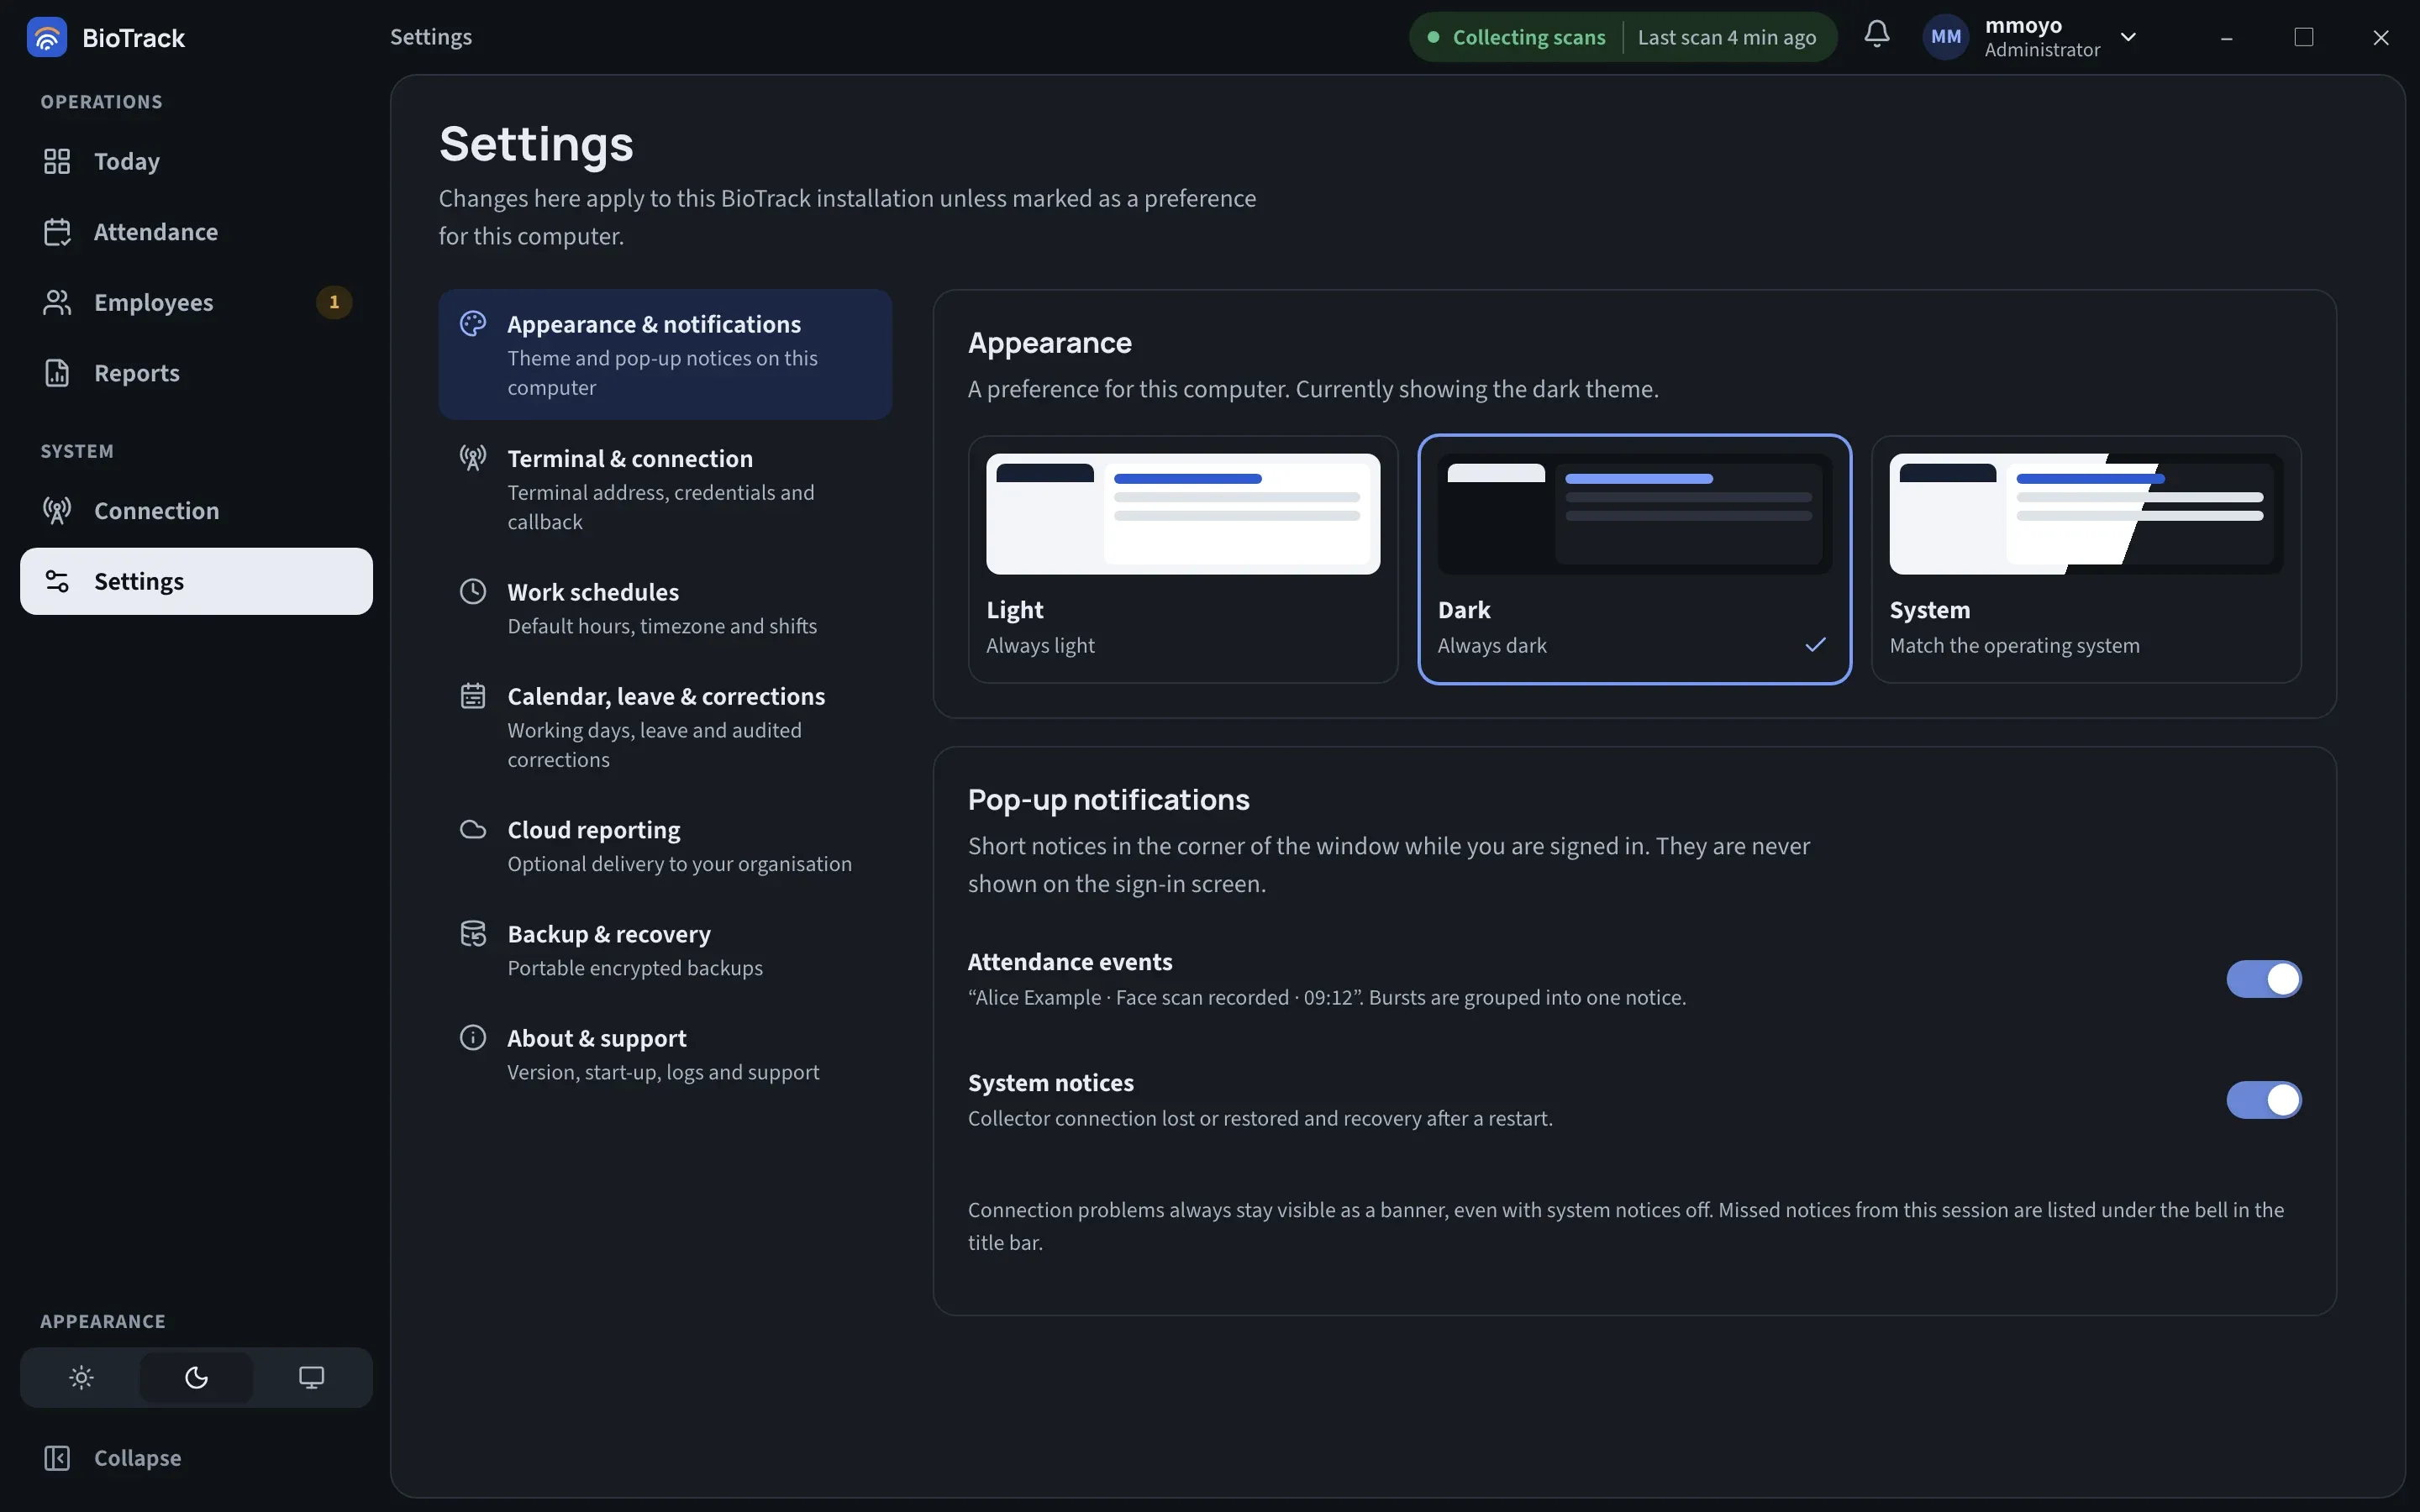Open the Cloud reporting settings section
2420x1512 pixels.
(665, 845)
